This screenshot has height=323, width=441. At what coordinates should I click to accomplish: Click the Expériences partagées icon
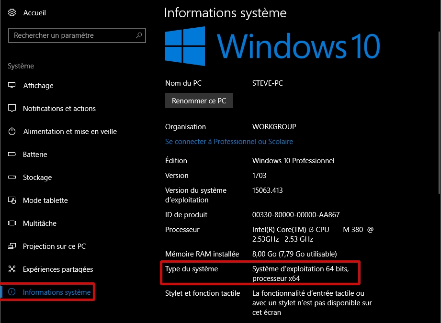[x=12, y=269]
